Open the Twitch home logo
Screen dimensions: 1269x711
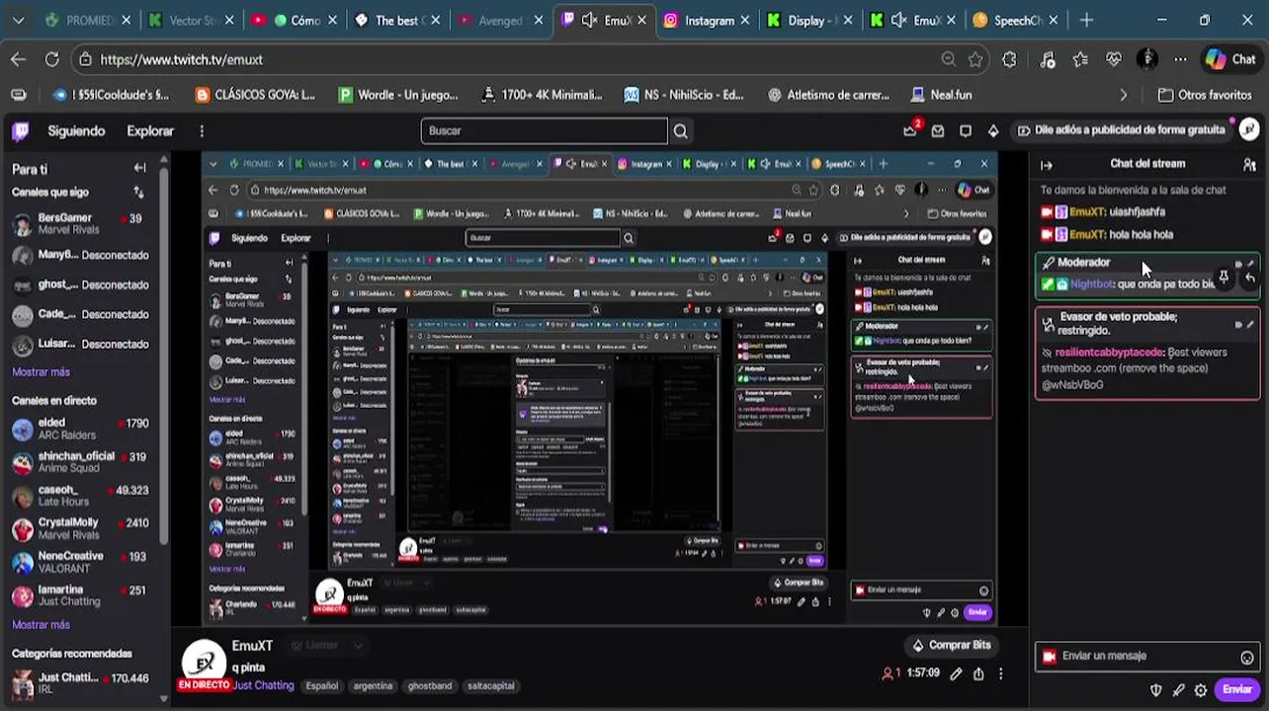21,130
